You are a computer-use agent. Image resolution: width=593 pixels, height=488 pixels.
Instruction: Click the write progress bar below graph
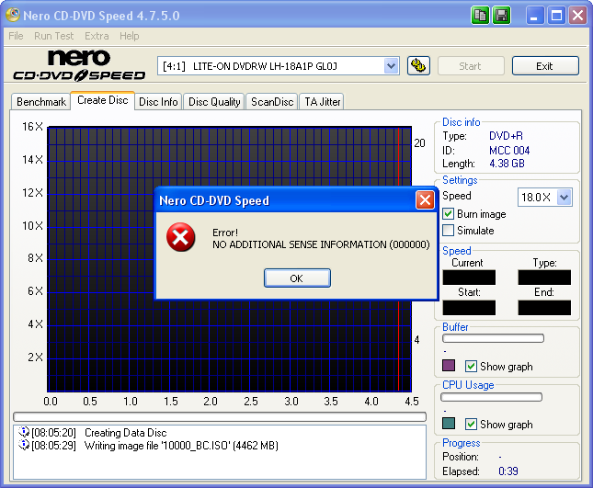tap(220, 416)
